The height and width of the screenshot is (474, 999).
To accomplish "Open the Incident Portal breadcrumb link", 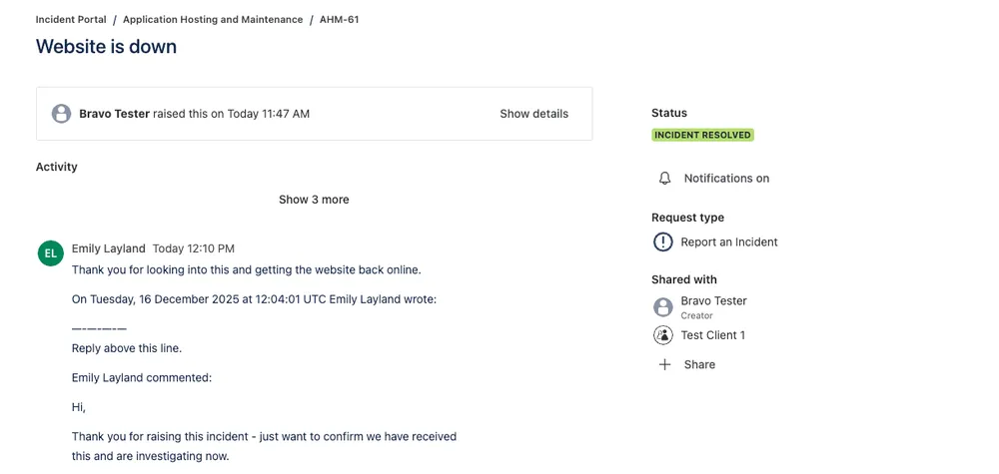I will click(71, 20).
